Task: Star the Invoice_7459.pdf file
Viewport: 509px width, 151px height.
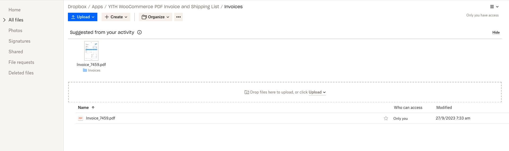Action: 386,118
